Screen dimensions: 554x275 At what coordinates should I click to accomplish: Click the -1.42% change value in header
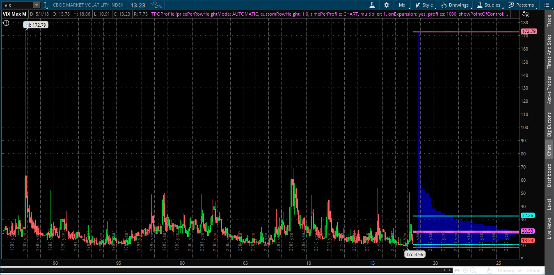[156, 7]
